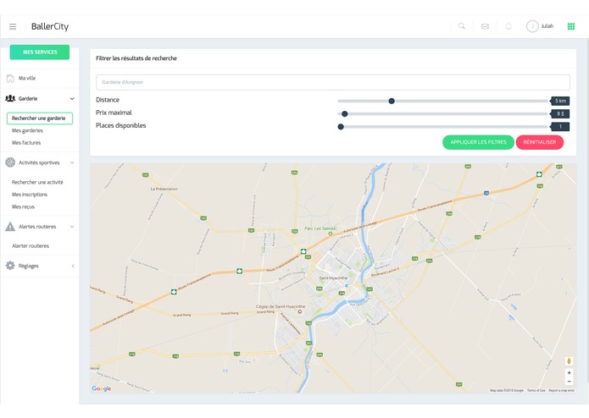
Task: Collapse Activités sportives chevron
Action: point(72,162)
